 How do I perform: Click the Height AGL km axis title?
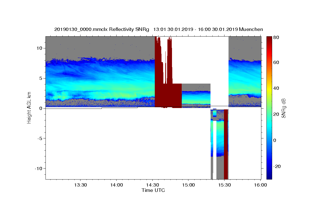tap(29, 108)
